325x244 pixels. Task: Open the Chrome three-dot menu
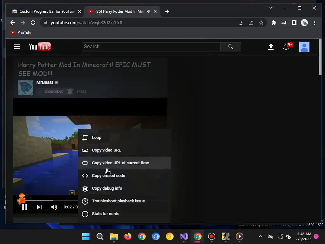315,23
